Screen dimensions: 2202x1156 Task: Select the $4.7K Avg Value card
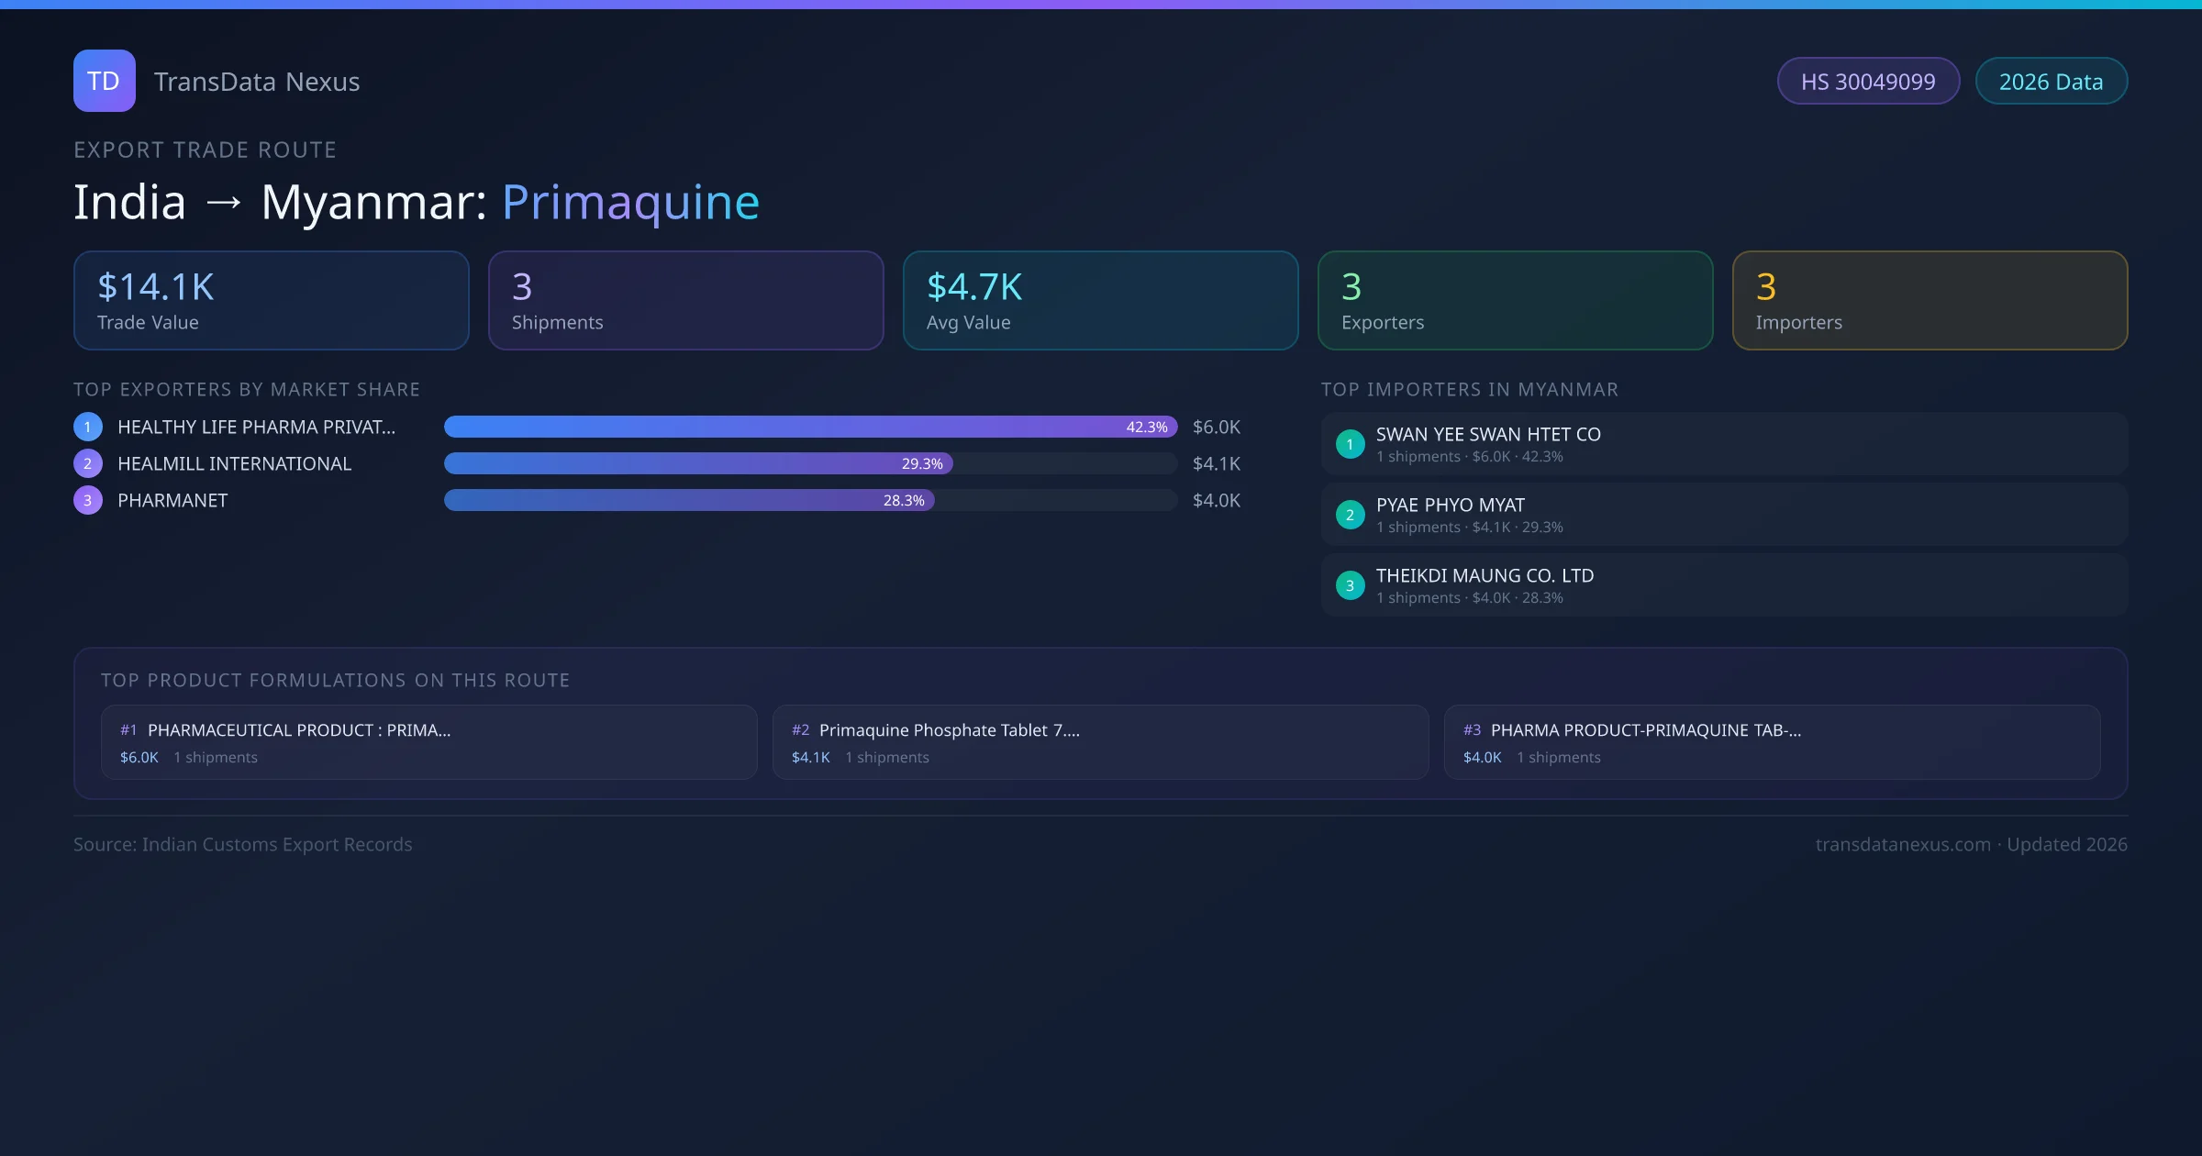1100,301
